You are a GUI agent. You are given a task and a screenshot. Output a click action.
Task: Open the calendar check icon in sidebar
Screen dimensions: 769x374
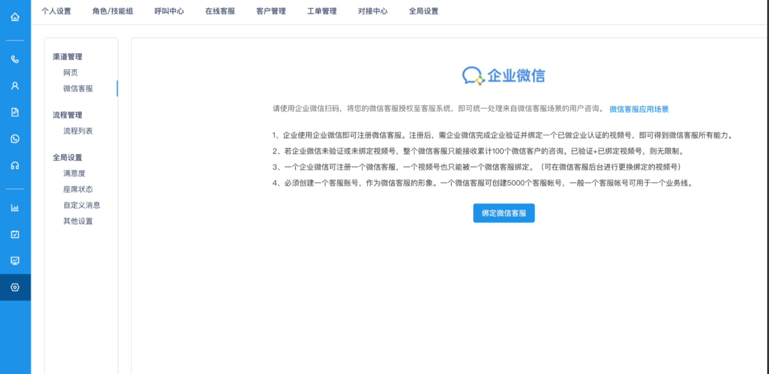(x=15, y=234)
